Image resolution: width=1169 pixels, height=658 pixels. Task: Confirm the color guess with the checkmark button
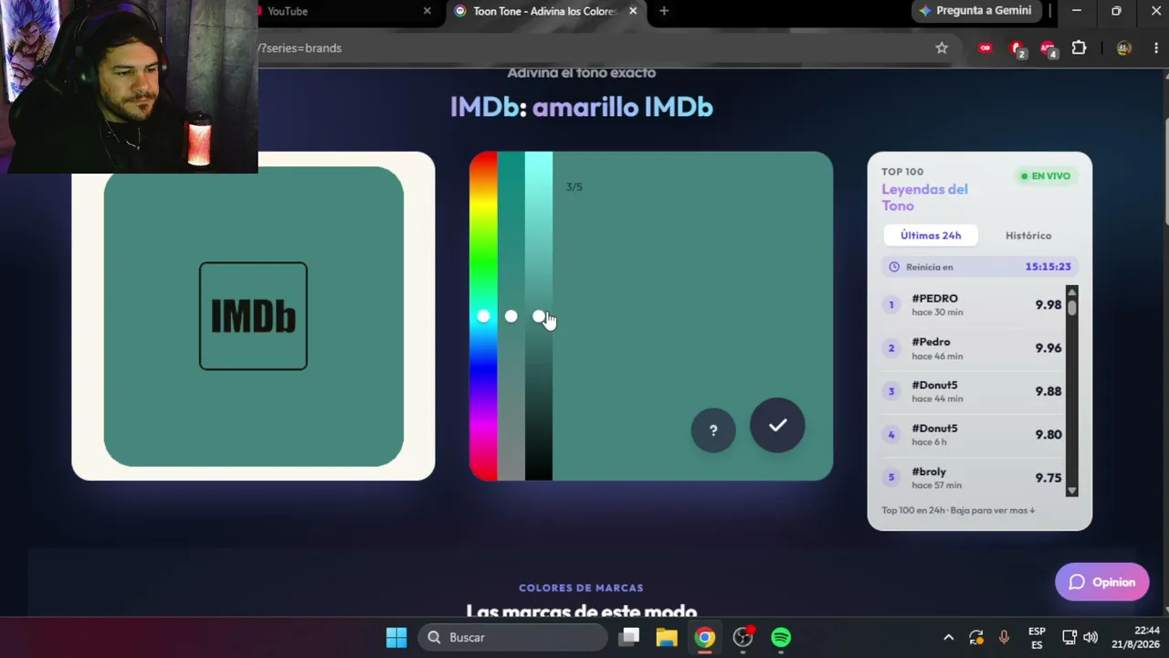coord(777,425)
